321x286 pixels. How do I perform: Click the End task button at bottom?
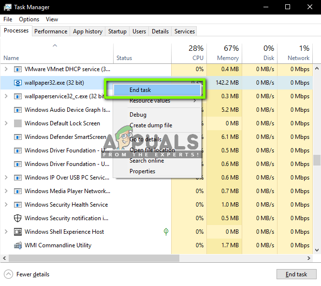[x=296, y=274]
